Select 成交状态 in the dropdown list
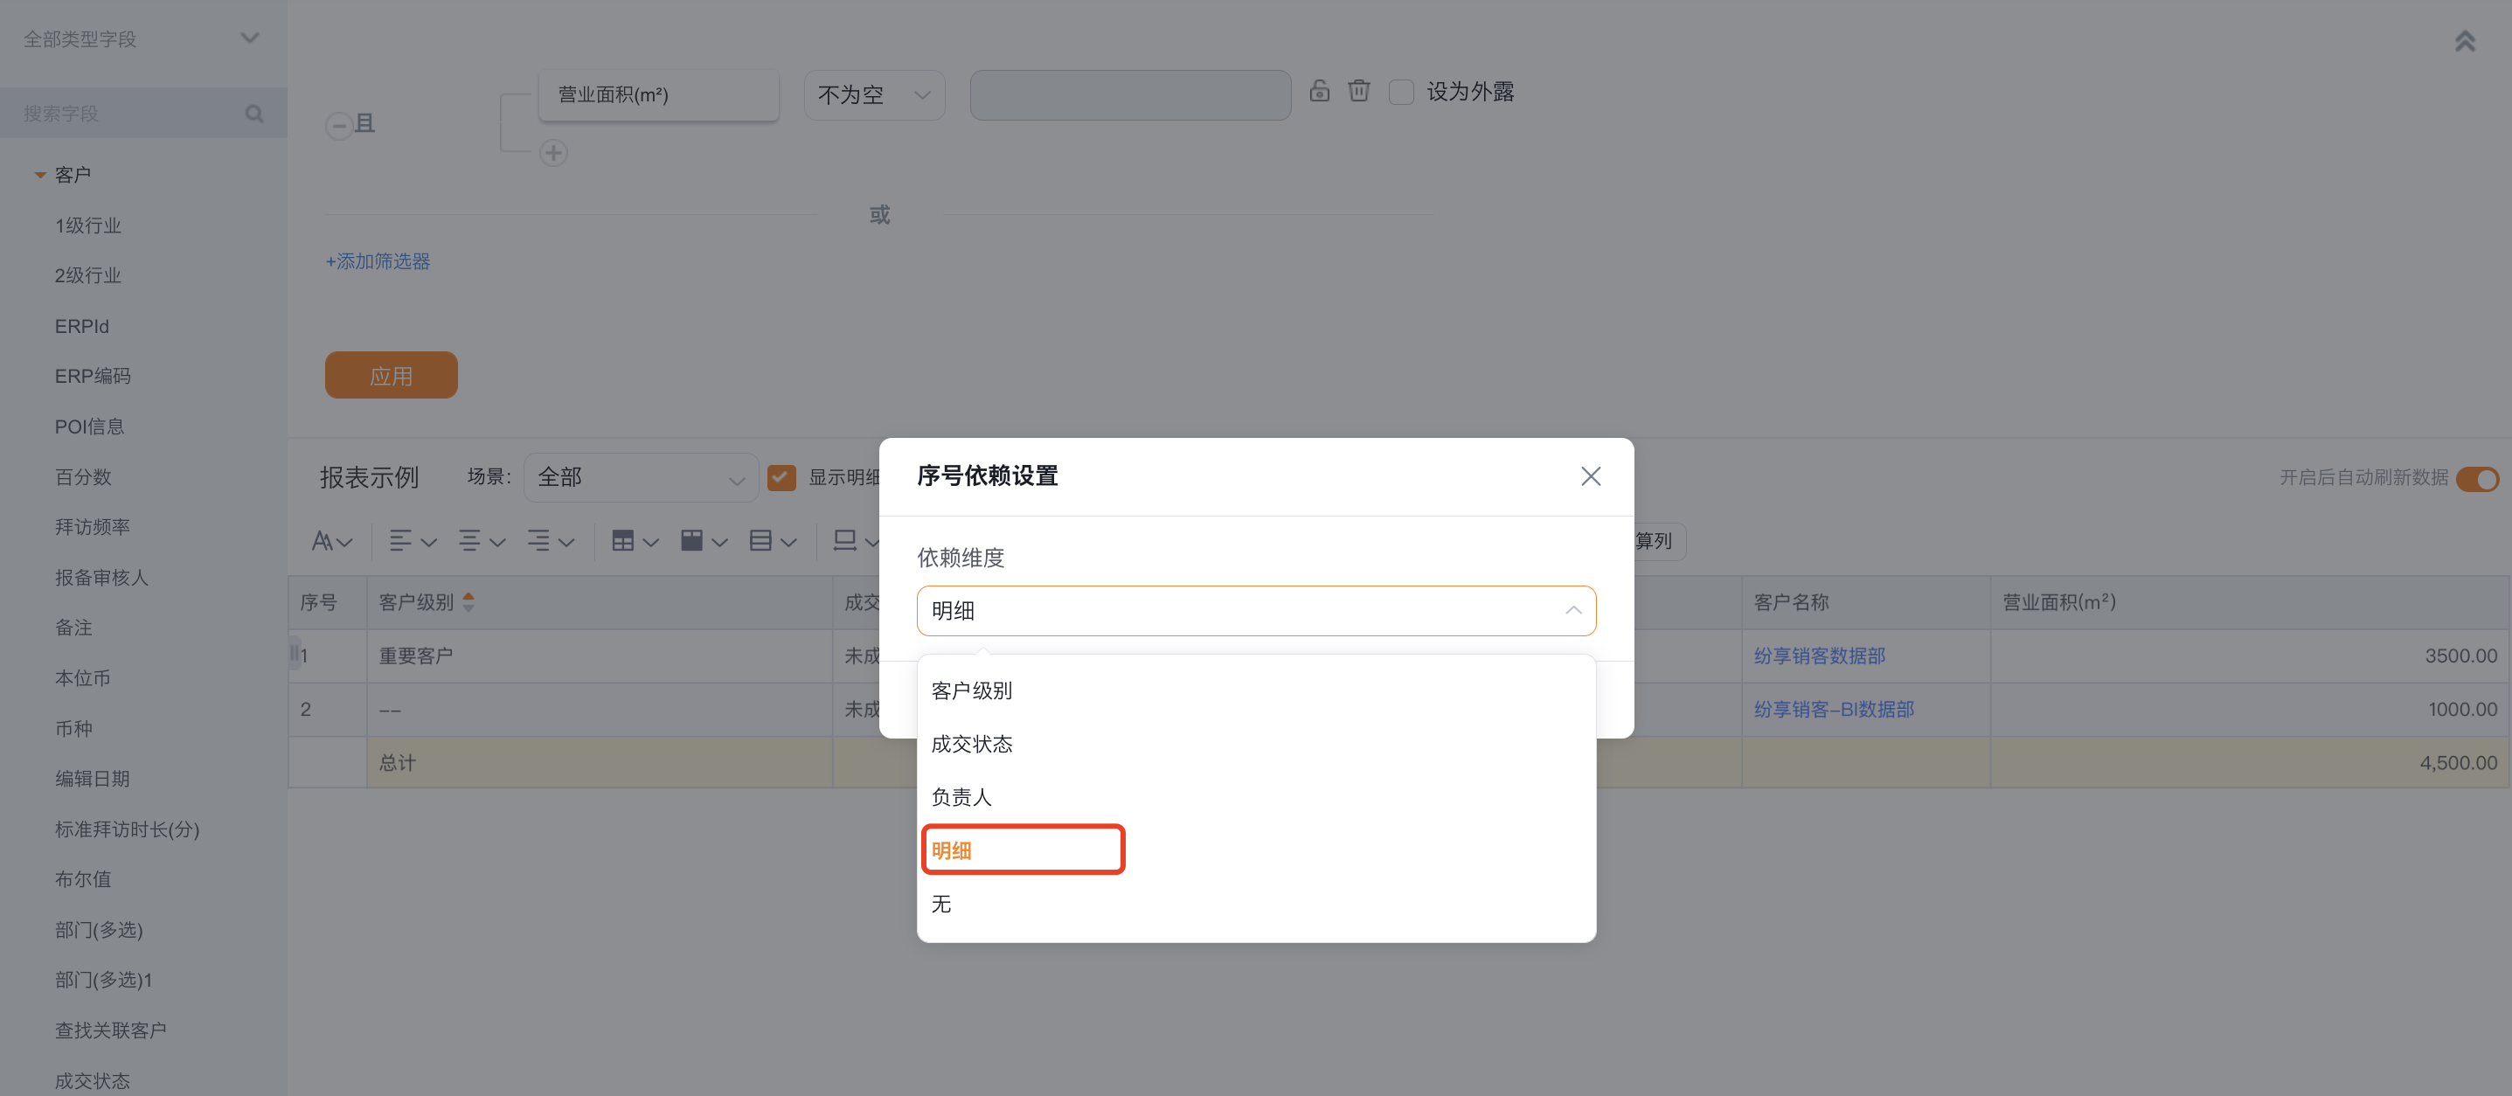This screenshot has width=2512, height=1096. (1256, 744)
